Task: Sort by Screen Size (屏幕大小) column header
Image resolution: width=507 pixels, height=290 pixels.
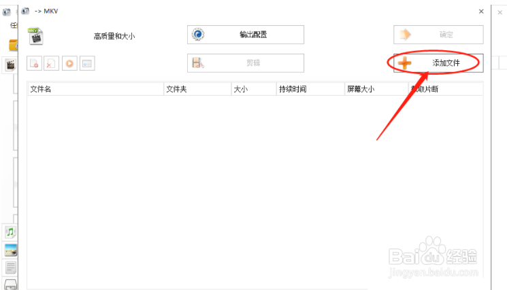Action: 376,89
